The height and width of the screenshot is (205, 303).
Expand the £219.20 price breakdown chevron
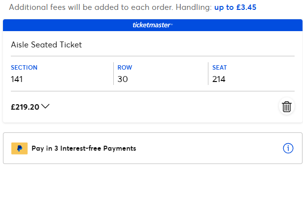pyautogui.click(x=46, y=107)
